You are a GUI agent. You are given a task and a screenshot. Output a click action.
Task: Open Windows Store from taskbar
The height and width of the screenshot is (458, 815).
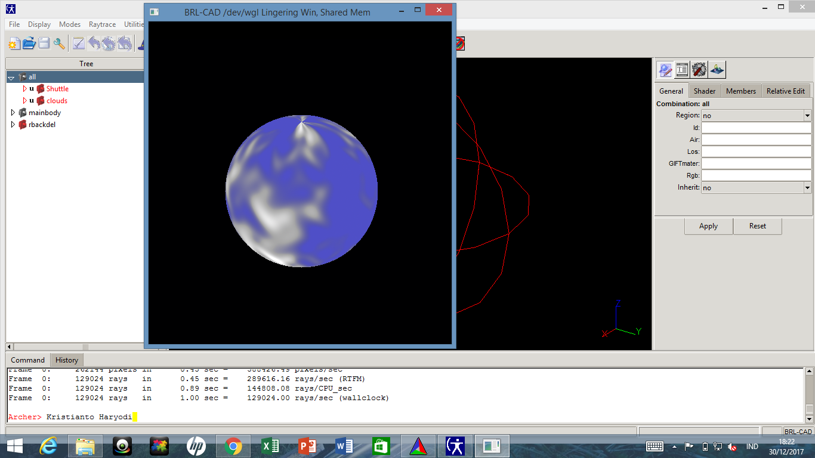(381, 446)
